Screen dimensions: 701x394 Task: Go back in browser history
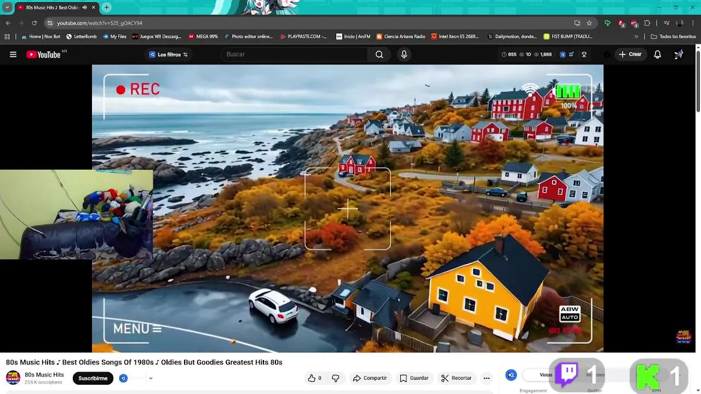(x=8, y=23)
